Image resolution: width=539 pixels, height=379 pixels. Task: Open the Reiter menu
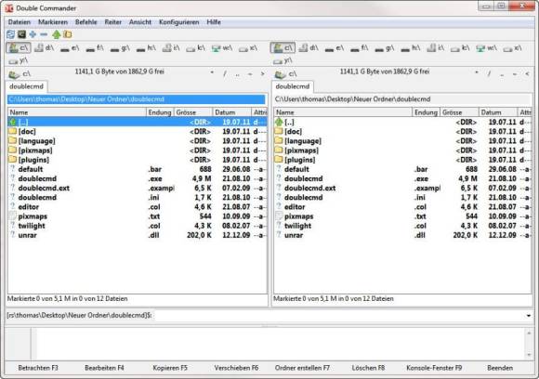pyautogui.click(x=113, y=22)
